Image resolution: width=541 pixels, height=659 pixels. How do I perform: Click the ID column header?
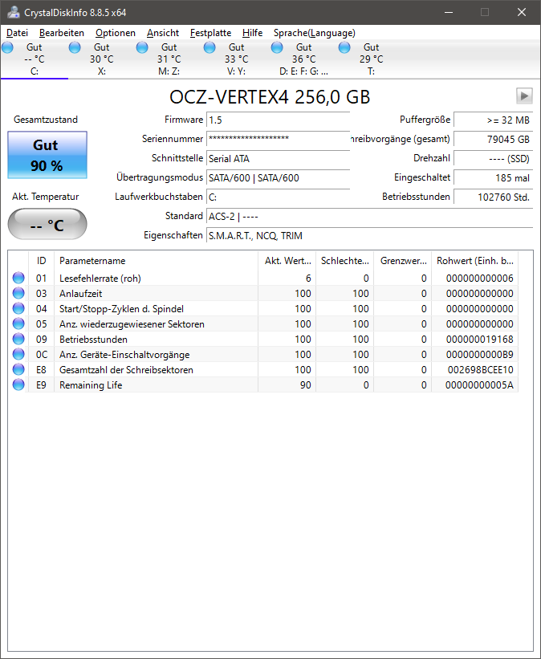pos(41,261)
